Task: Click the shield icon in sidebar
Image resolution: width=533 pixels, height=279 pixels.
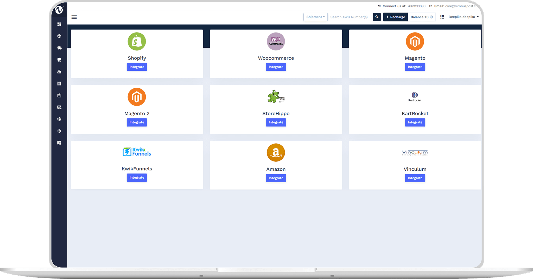Action: (59, 60)
